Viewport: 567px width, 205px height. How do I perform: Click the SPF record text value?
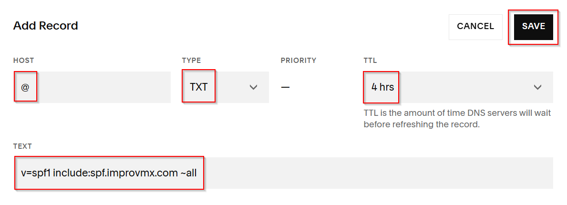point(109,173)
